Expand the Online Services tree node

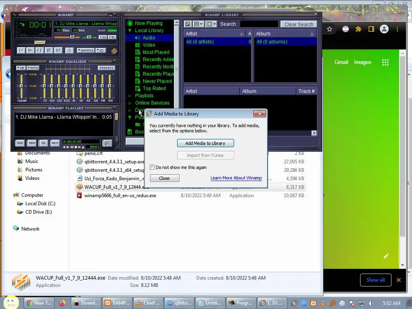(130, 103)
